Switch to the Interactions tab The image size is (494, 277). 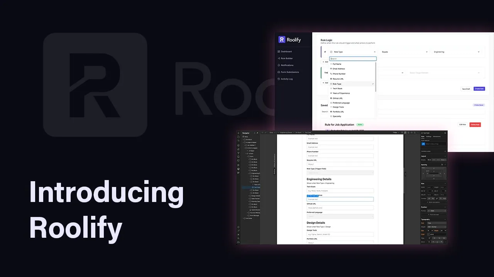click(437, 137)
